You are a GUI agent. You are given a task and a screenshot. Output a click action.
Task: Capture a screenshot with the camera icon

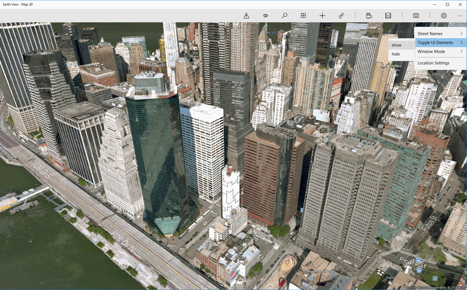416,16
